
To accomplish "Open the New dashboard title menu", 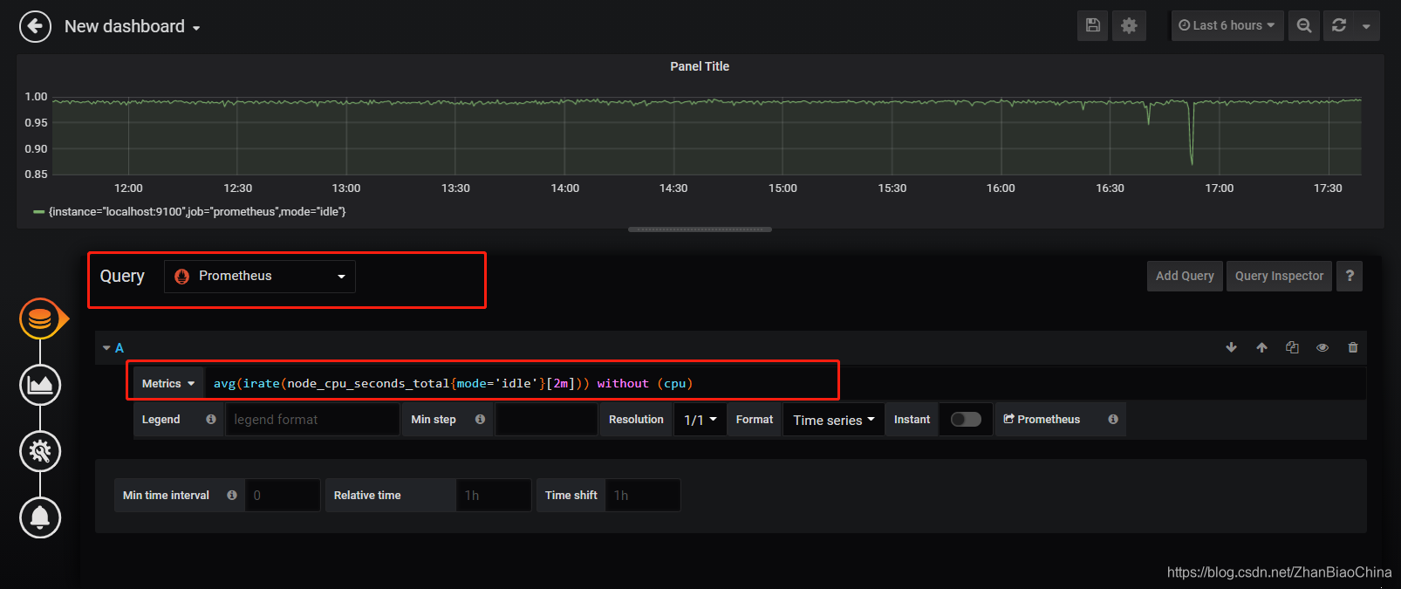I will (133, 26).
